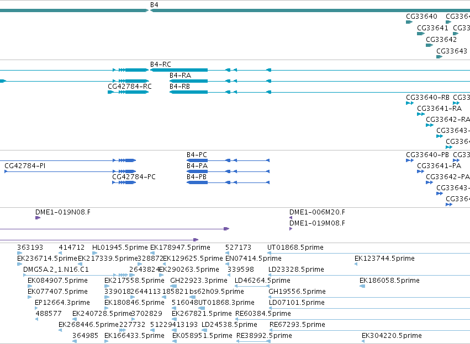Click EST label EK236714.5prime
The height and width of the screenshot is (344, 470).
[x=47, y=259]
